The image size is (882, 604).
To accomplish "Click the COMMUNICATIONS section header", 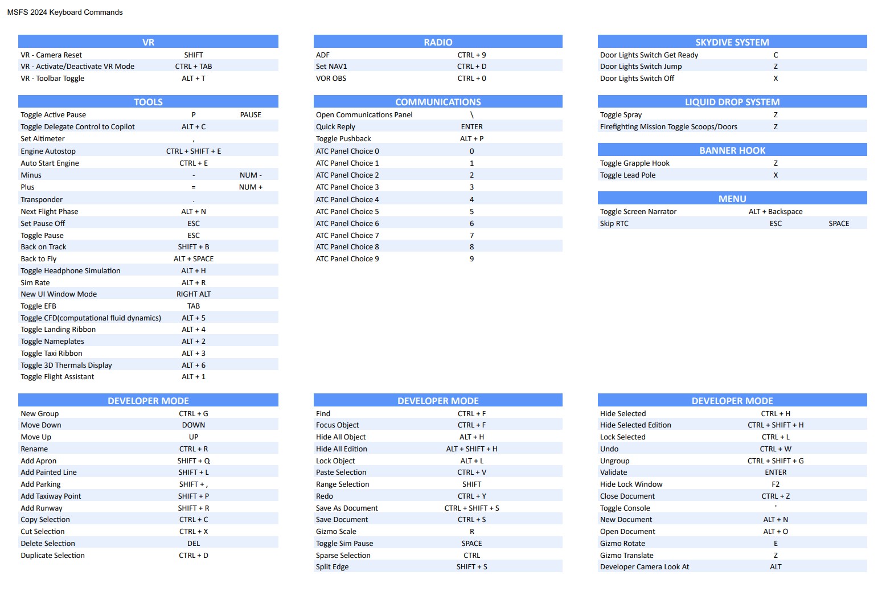I will coord(438,102).
